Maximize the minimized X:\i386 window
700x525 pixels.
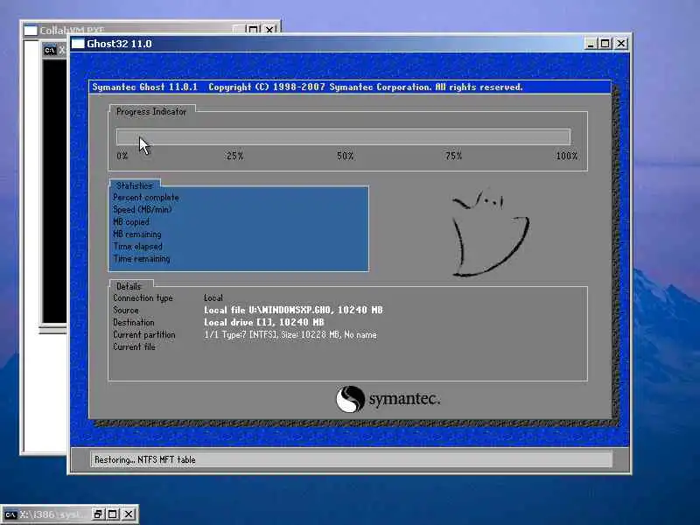pos(113,514)
